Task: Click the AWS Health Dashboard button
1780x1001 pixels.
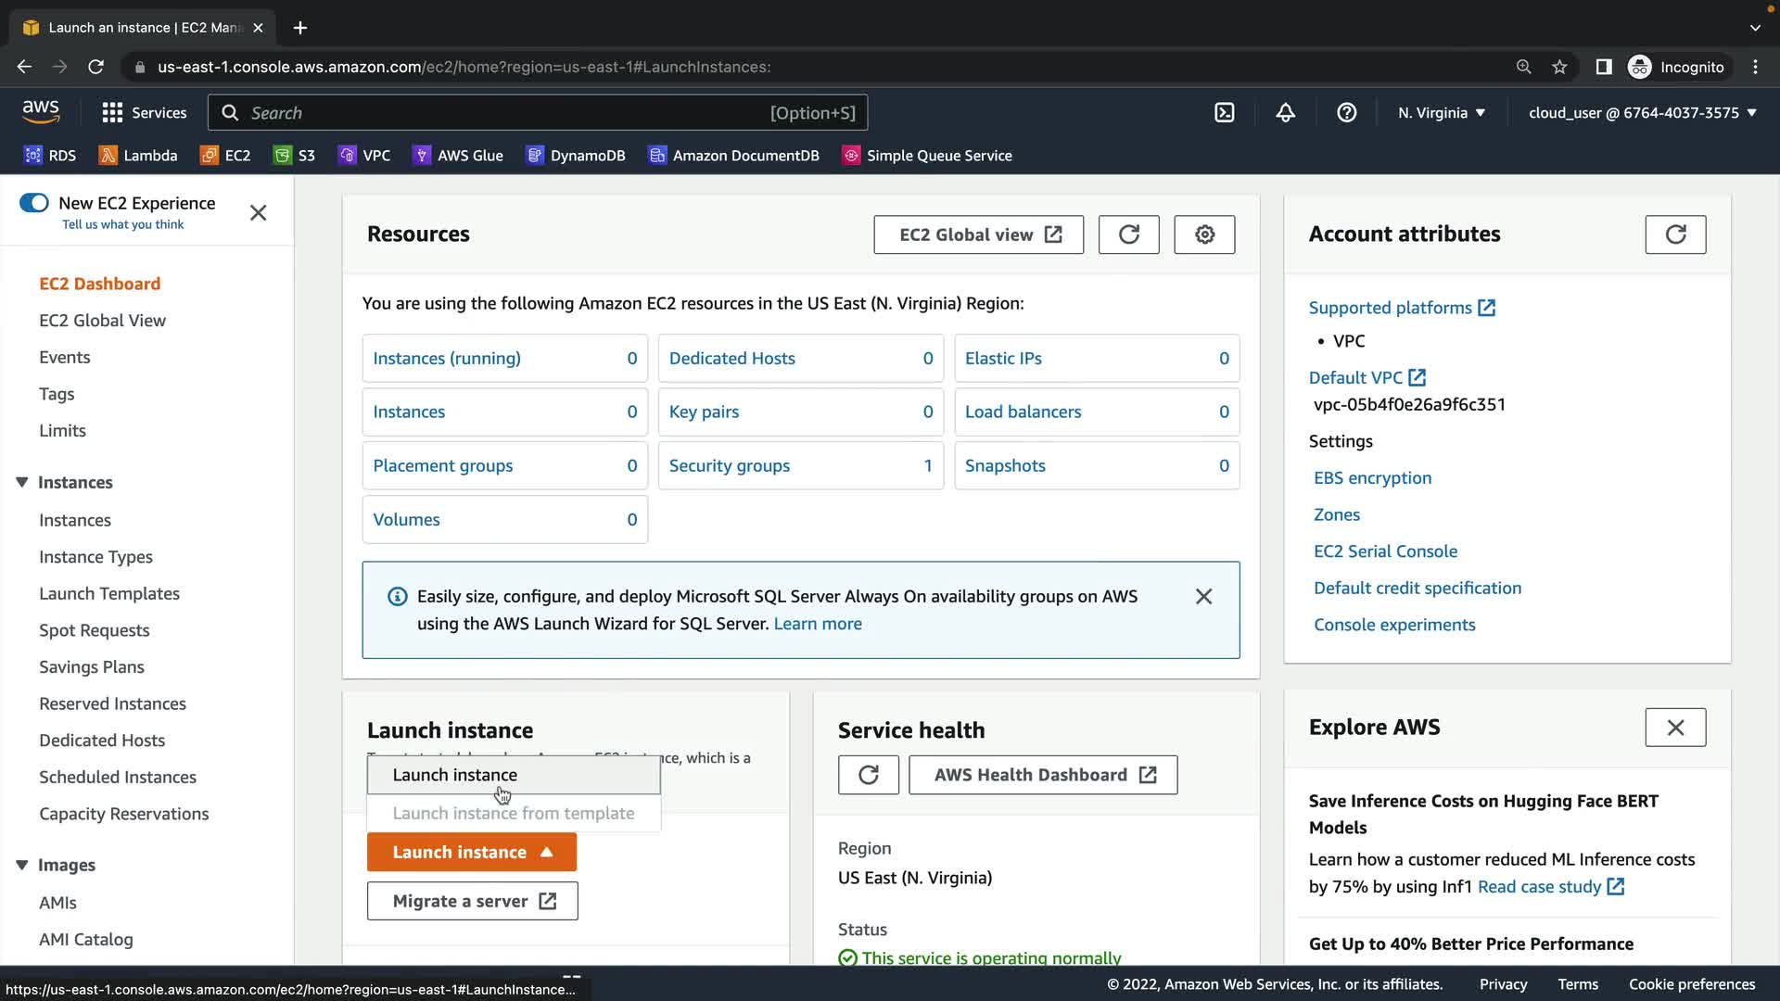Action: pyautogui.click(x=1043, y=775)
